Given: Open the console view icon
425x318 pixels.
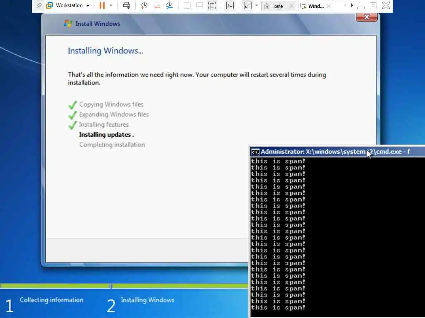Looking at the screenshot, I should tap(230, 5).
